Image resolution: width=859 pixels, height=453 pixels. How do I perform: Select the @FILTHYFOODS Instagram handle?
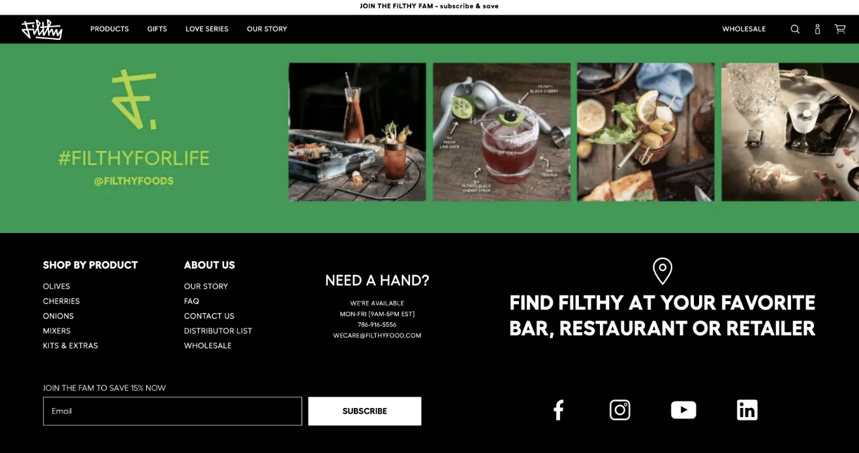pyautogui.click(x=134, y=181)
